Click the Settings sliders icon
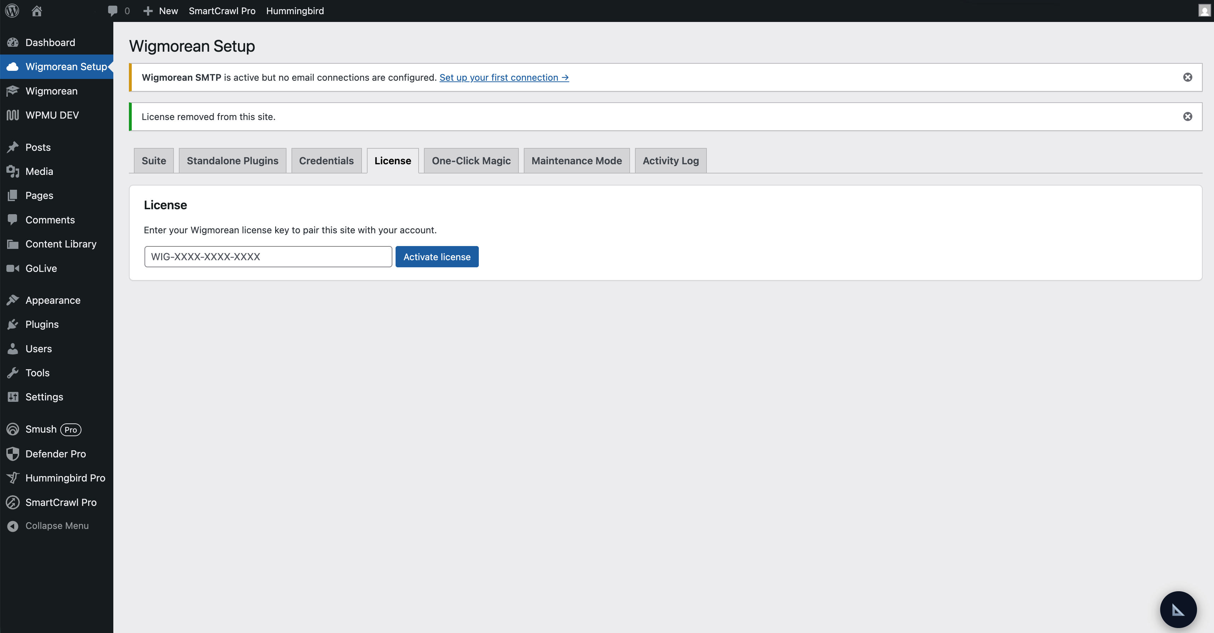Screen dimensions: 1214x633 [x=13, y=397]
